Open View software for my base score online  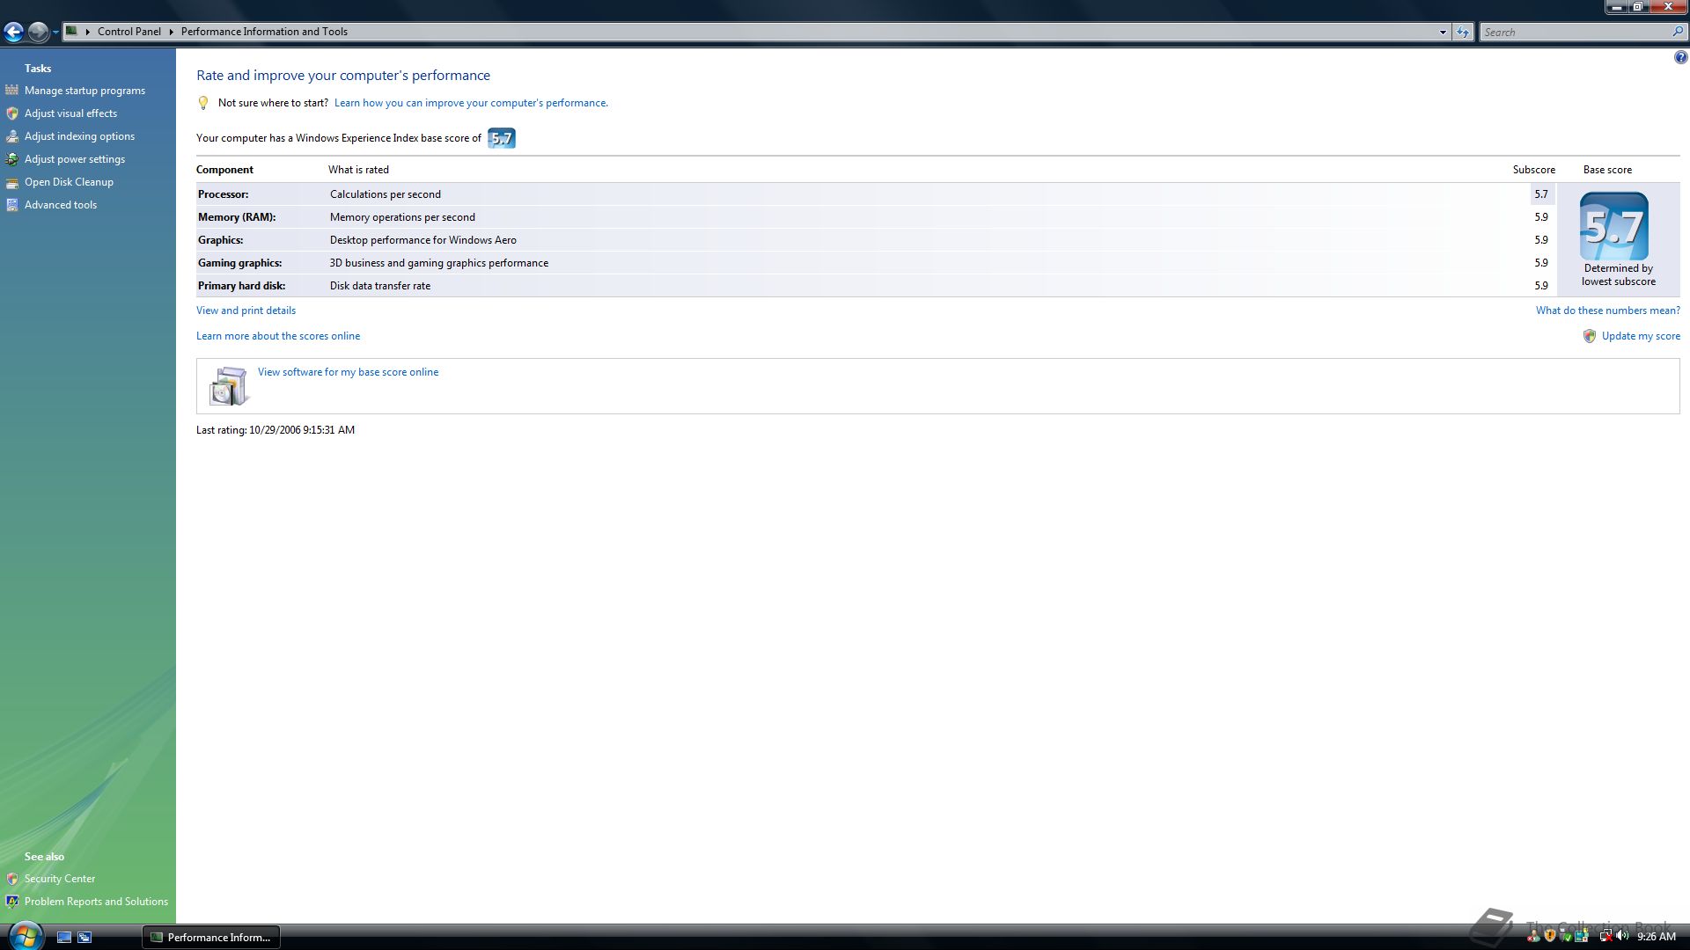[348, 372]
